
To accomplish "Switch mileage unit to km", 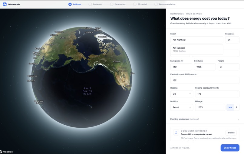I will click(x=230, y=107).
